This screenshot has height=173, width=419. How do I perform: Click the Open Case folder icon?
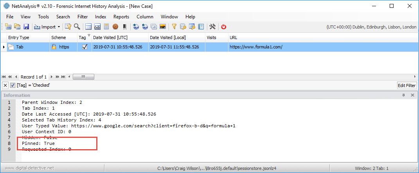click(x=17, y=27)
